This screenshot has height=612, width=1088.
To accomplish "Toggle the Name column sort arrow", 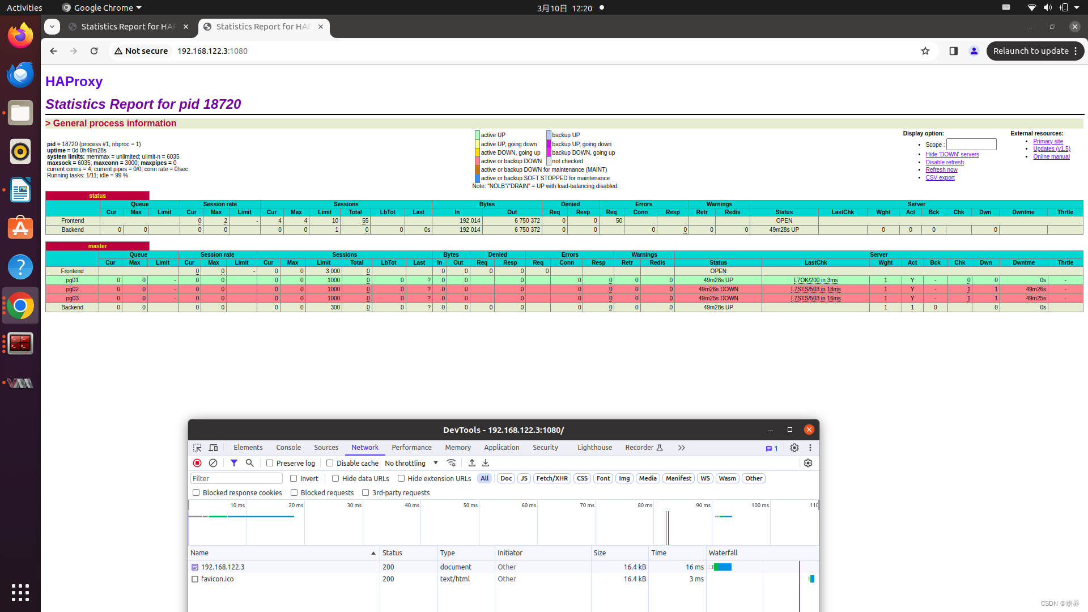I will pyautogui.click(x=373, y=553).
